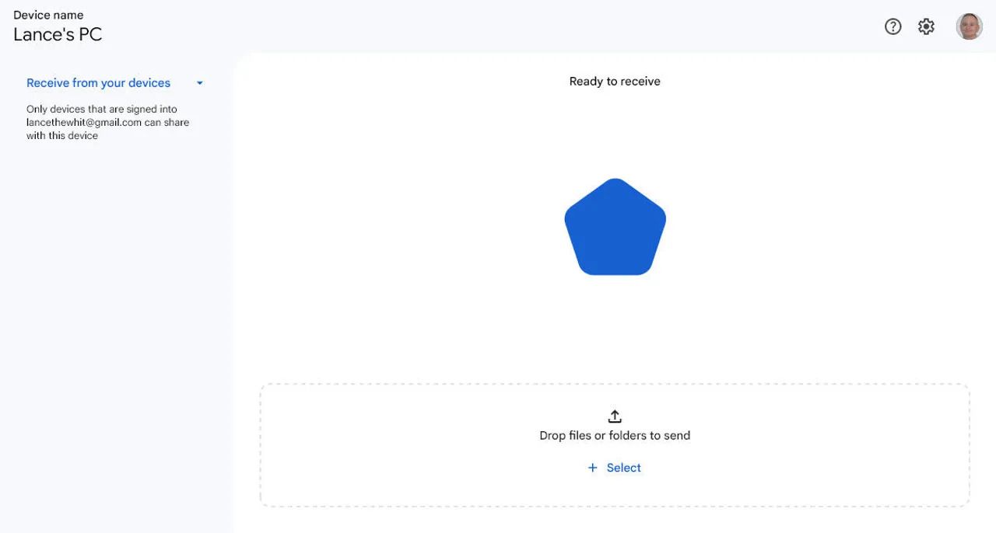This screenshot has height=533, width=996.
Task: Click the account profile picture
Action: coord(970,26)
